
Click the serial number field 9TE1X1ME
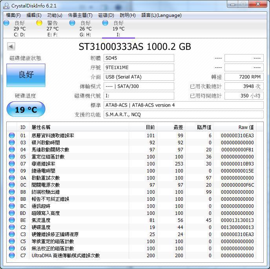(139, 67)
